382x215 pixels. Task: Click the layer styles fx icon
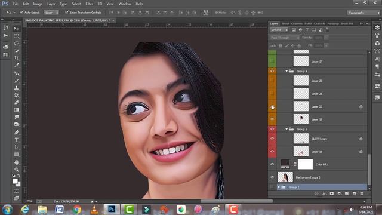tap(324, 193)
